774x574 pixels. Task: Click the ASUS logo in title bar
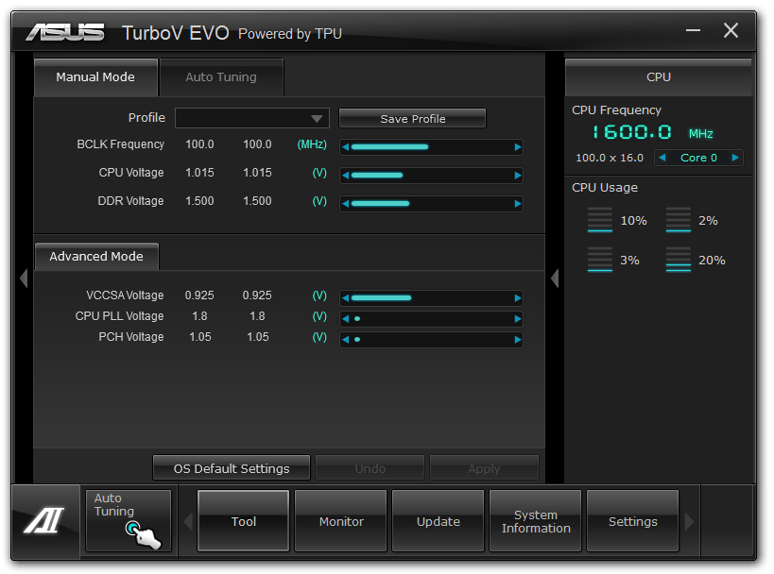point(64,32)
